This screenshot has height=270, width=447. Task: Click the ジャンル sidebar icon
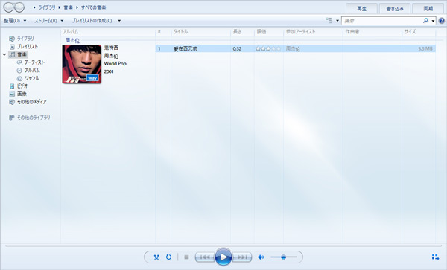[x=19, y=78]
